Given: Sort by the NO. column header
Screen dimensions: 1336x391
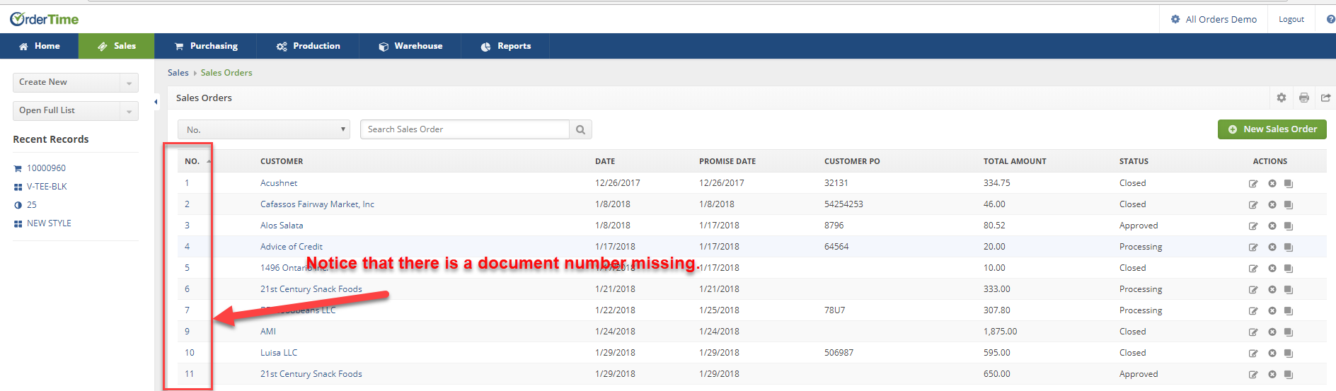Looking at the screenshot, I should 192,161.
